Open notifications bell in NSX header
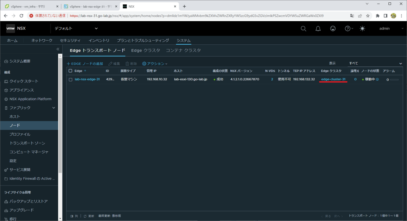 [318, 28]
